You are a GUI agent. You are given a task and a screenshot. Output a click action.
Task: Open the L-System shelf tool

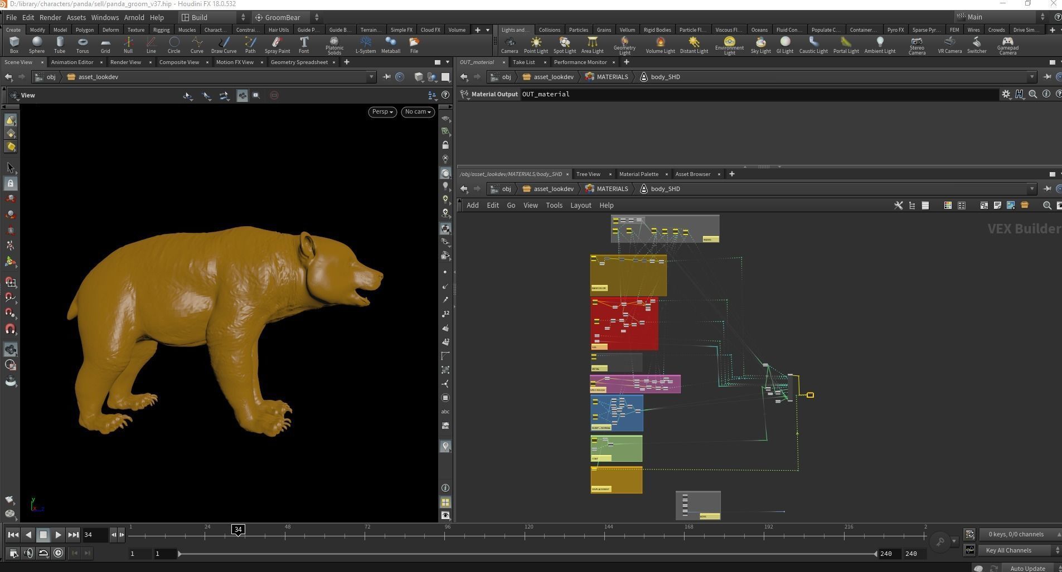366,45
